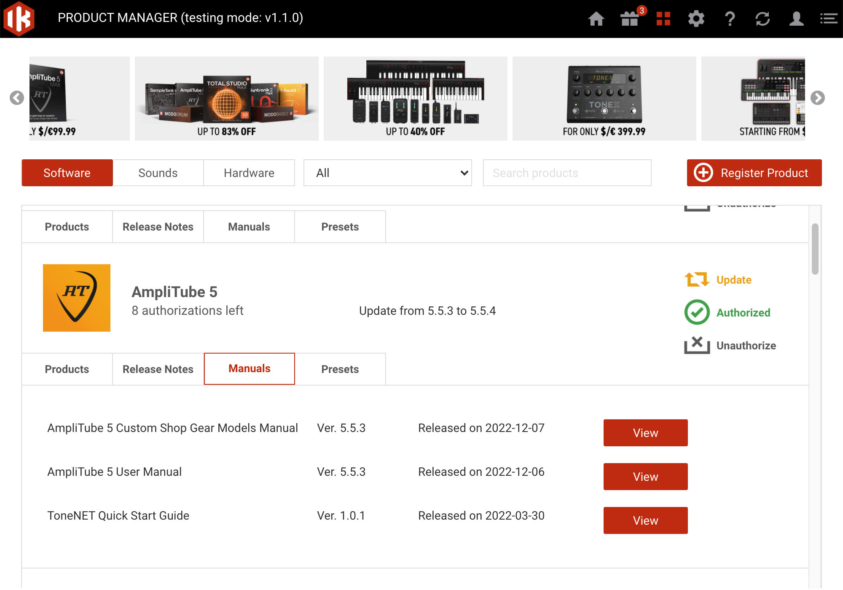This screenshot has width=843, height=590.
Task: Open the upper Products tab
Action: (x=67, y=227)
